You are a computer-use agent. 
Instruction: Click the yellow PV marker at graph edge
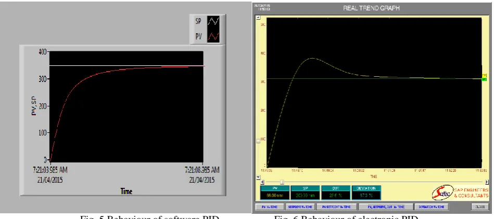click(x=484, y=75)
